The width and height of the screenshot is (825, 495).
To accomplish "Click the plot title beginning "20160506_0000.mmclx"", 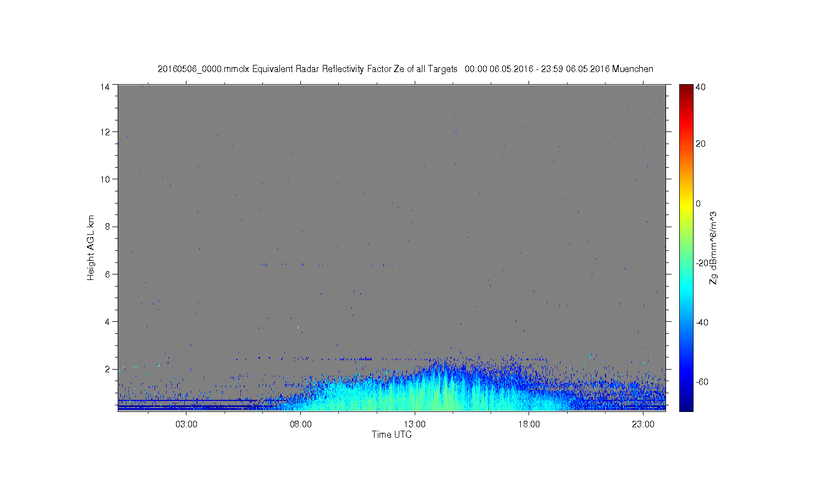I will (405, 69).
